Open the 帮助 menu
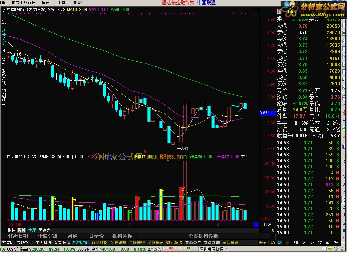 pos(77,3)
